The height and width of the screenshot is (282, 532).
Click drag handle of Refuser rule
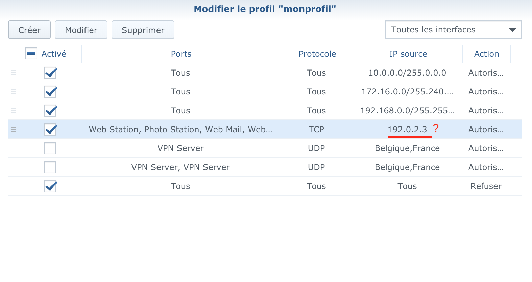coord(14,186)
